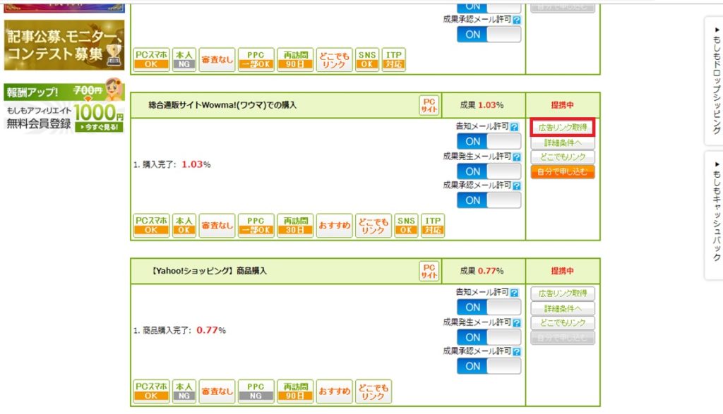The width and height of the screenshot is (723, 414).
Task: Open もしもドロップシッピング side tab
Action: (x=716, y=80)
